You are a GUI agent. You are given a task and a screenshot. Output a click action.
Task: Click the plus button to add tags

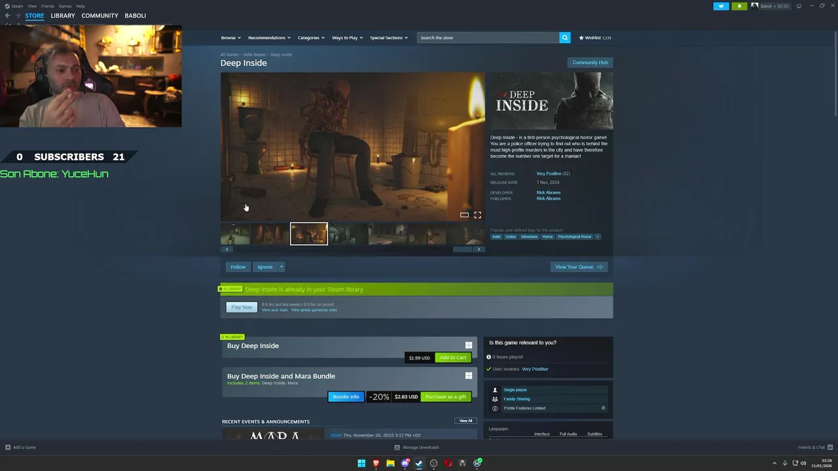click(x=597, y=237)
